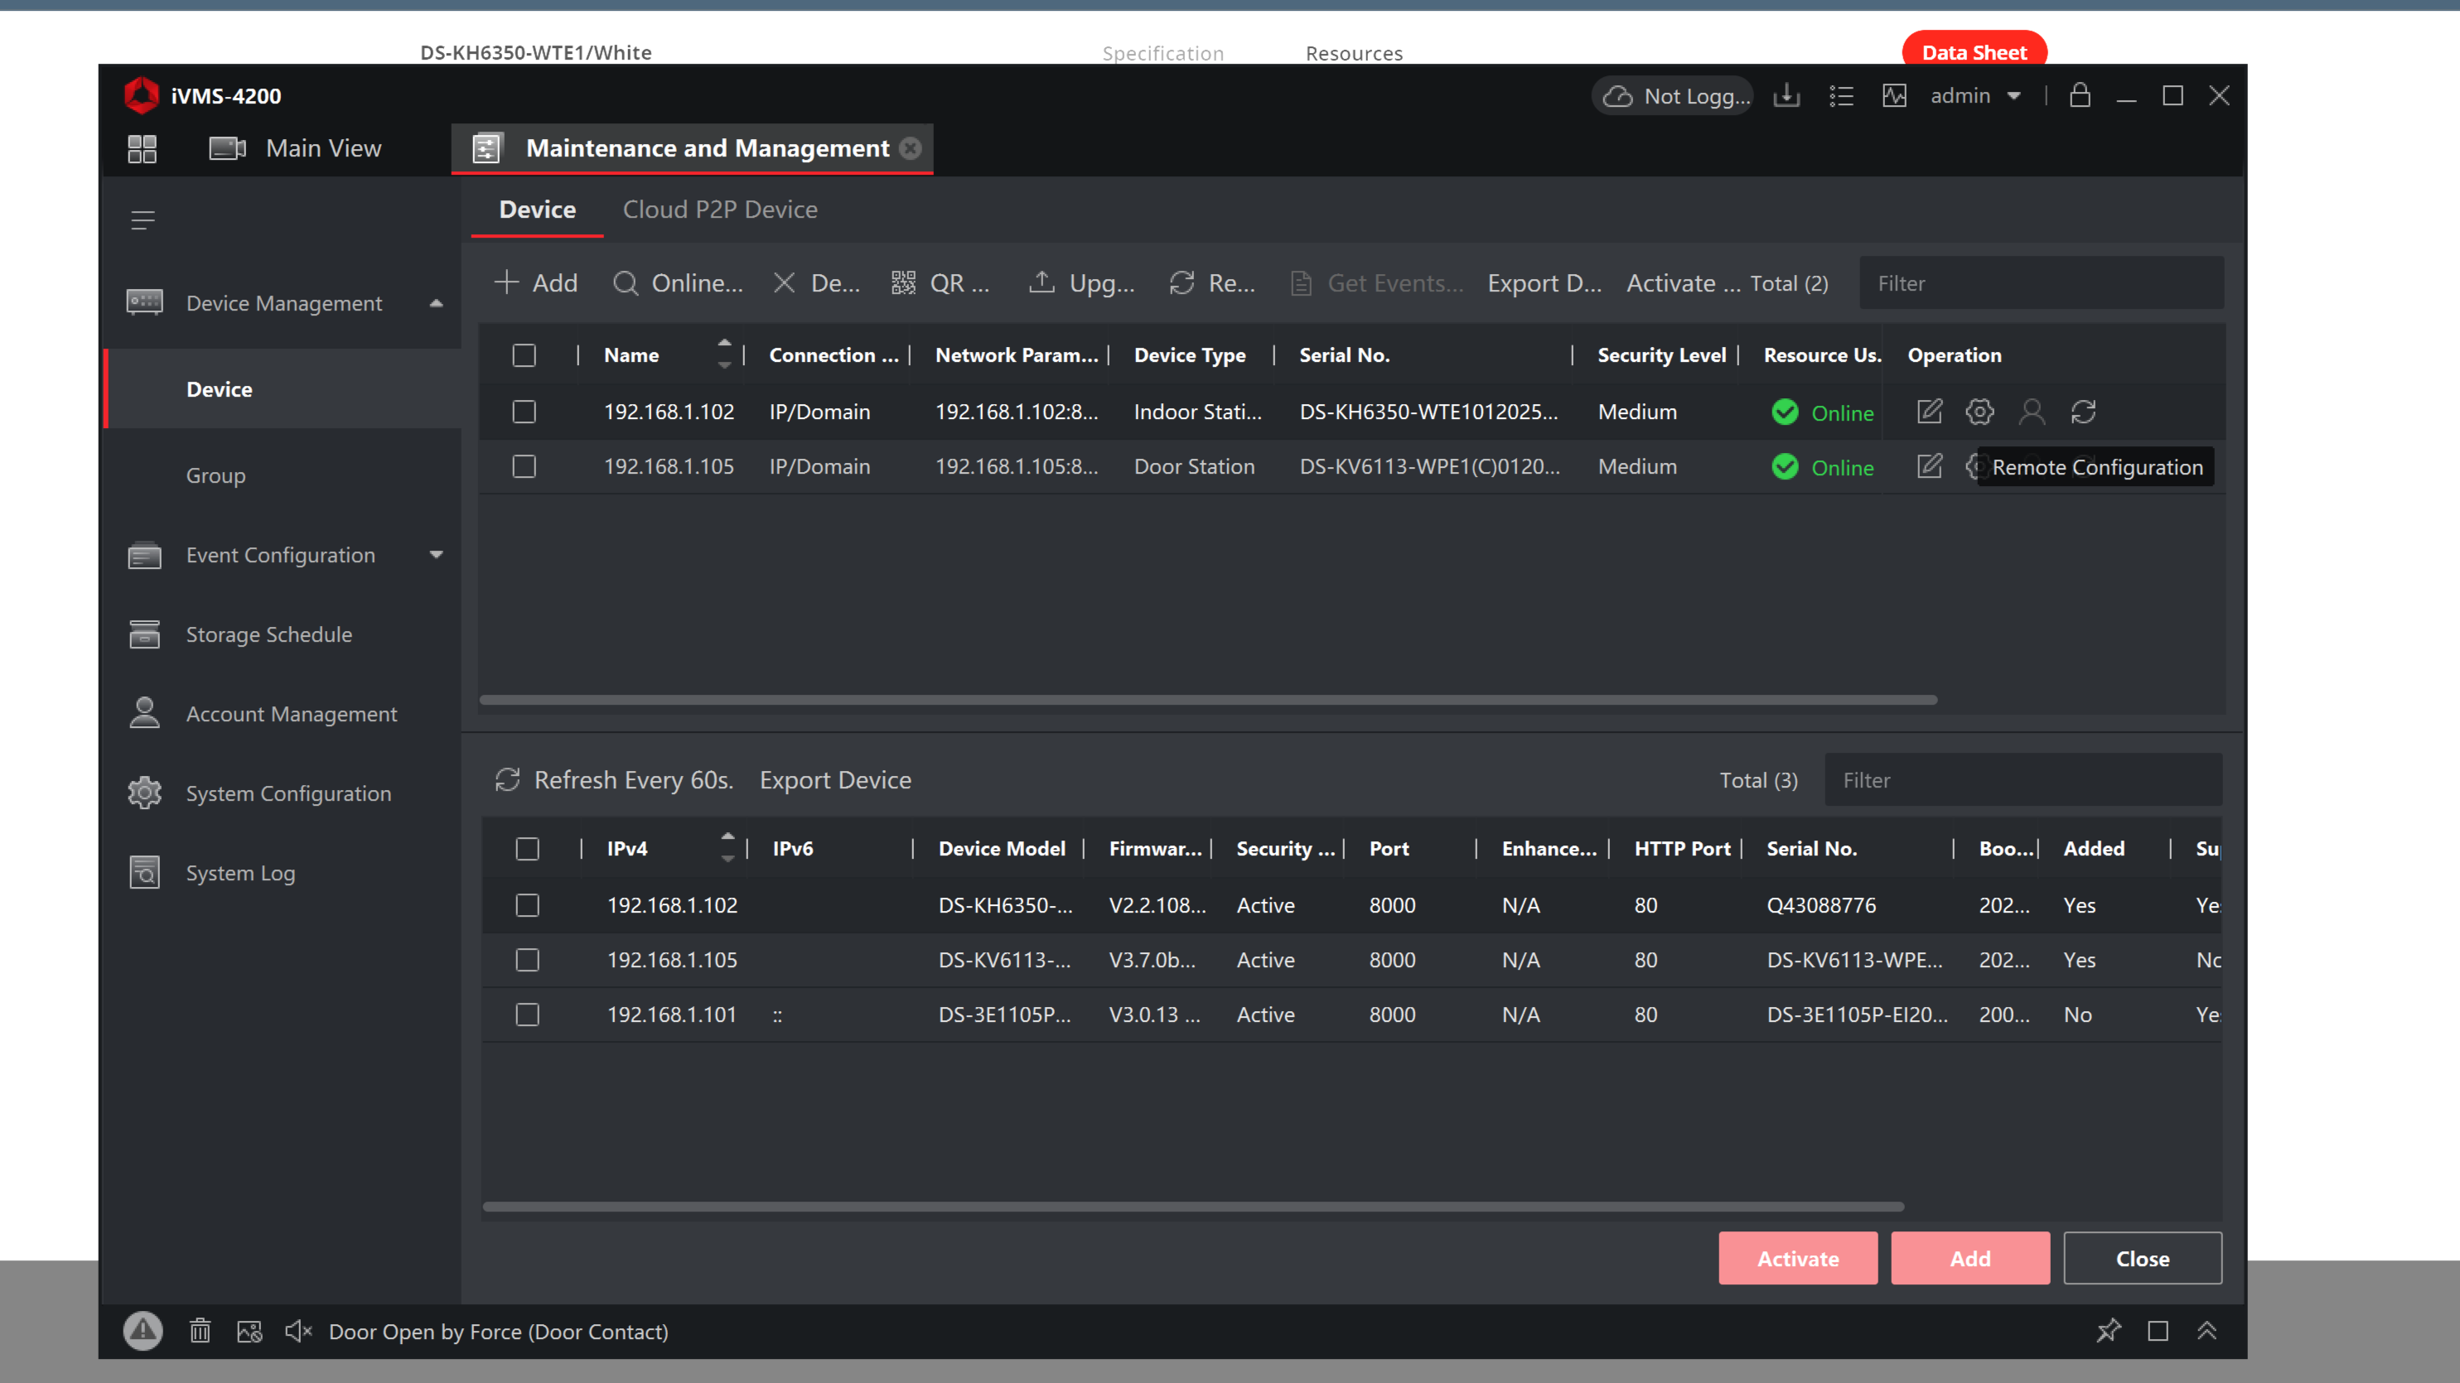
Task: Pin the alarm panel with the pin icon
Action: pos(2109,1332)
